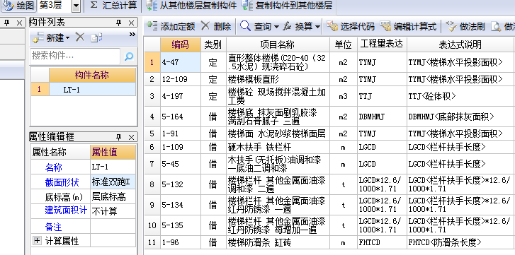Click the 工程量表达 column header
The image size is (515, 255).
382,45
